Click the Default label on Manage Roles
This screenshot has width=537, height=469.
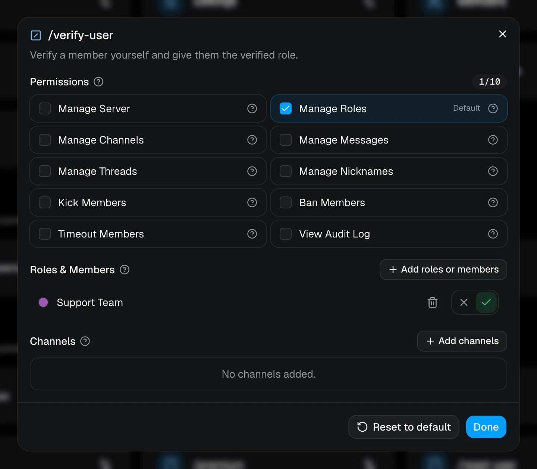pos(467,108)
